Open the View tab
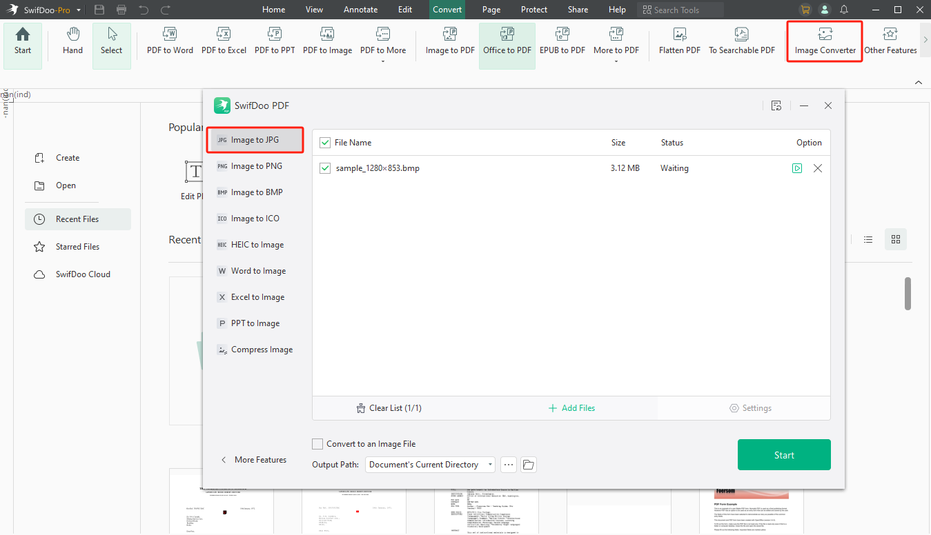 [x=314, y=10]
